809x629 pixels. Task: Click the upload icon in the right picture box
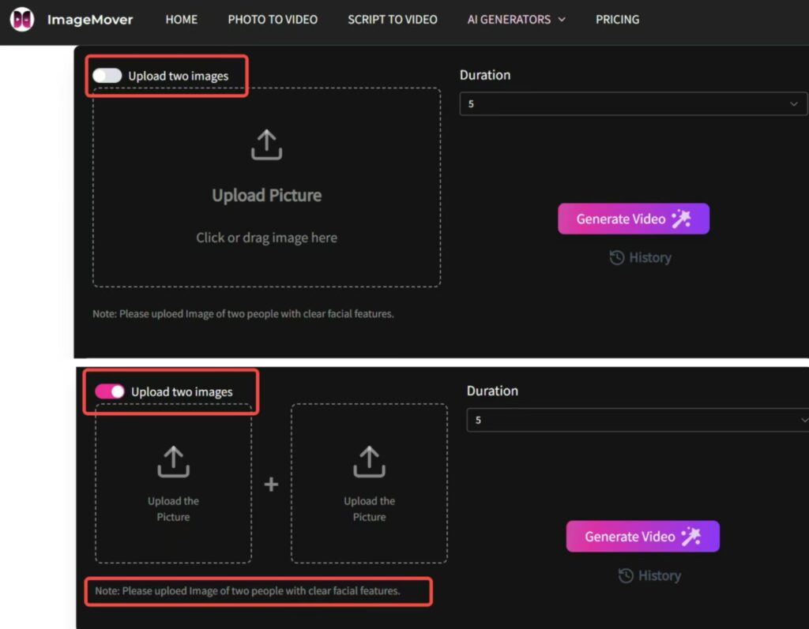pyautogui.click(x=369, y=462)
